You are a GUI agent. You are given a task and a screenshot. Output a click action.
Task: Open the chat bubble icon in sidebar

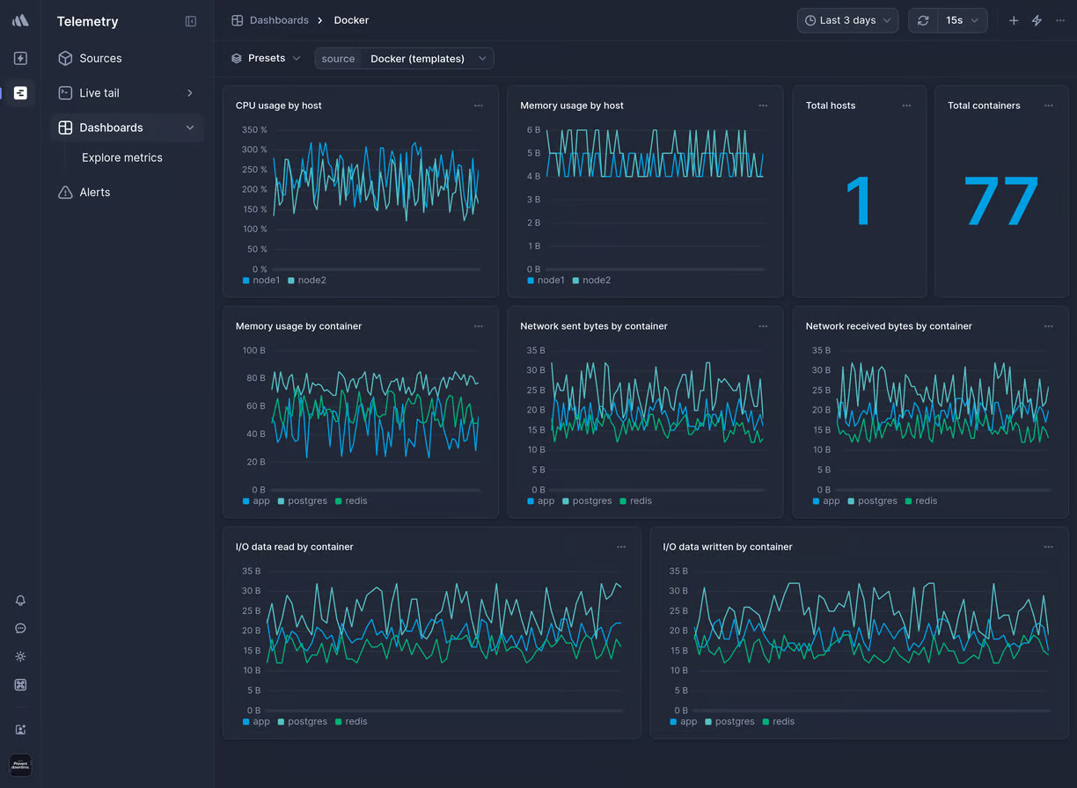pyautogui.click(x=20, y=628)
